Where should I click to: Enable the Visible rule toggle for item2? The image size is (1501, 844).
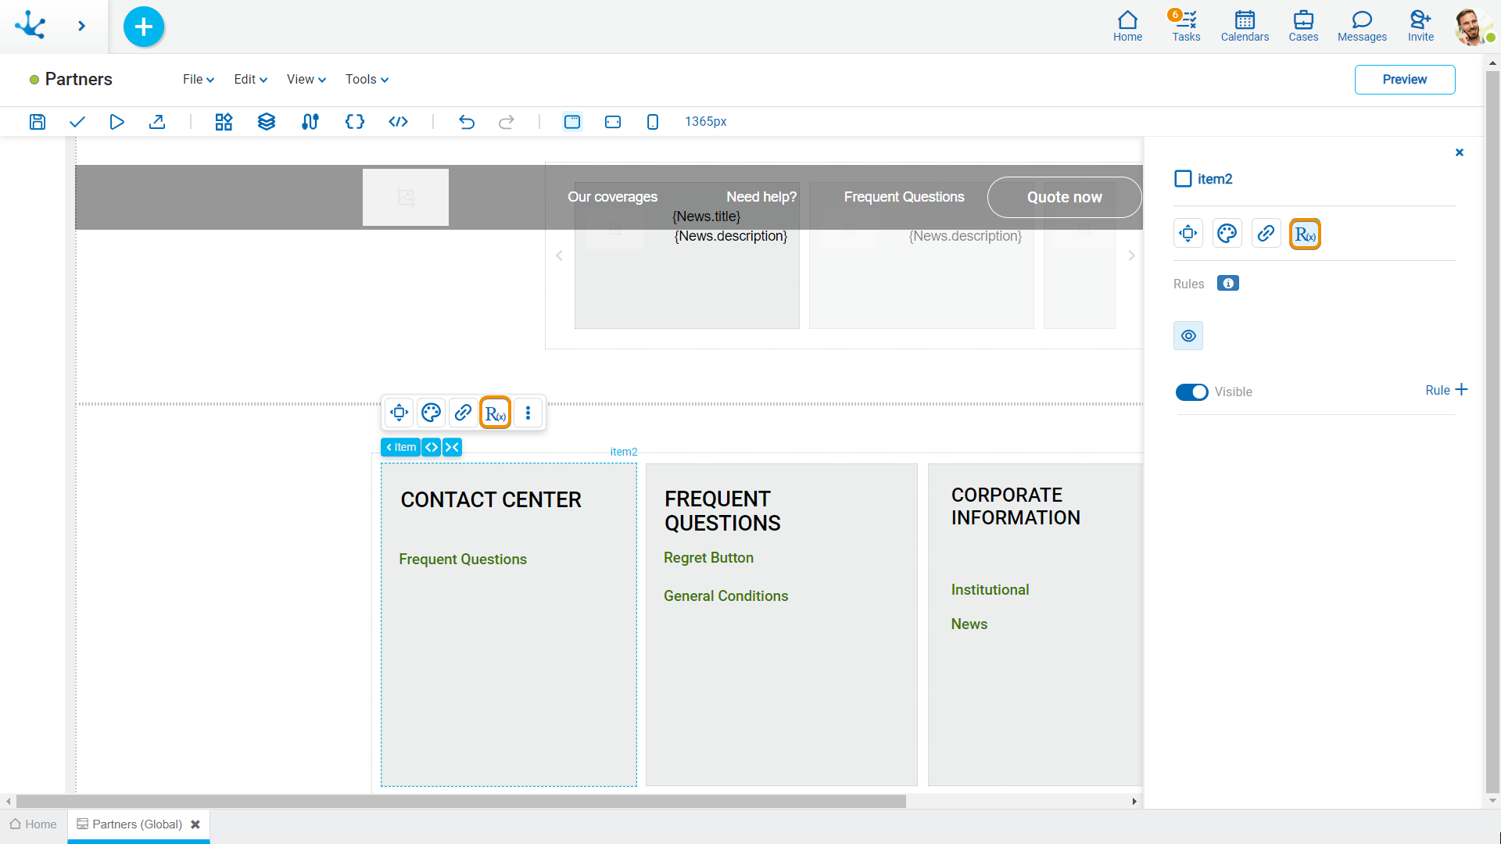[x=1191, y=392]
